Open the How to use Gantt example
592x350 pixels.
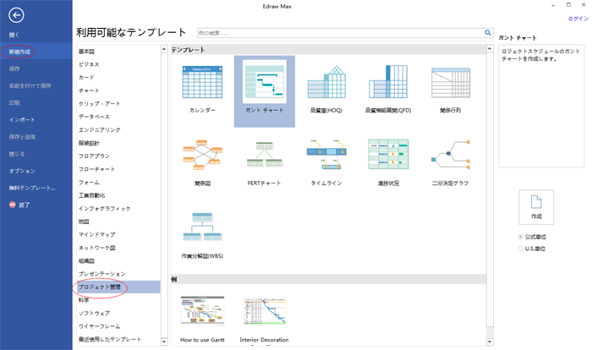click(202, 311)
